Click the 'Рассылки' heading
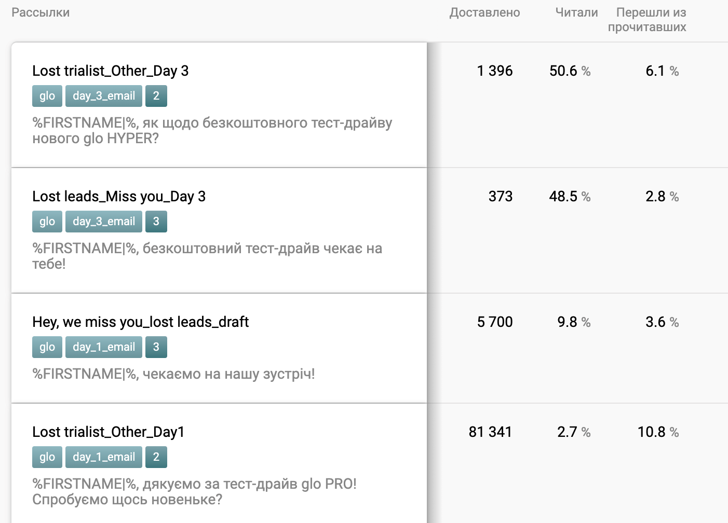Viewport: 728px width, 523px height. coord(41,12)
